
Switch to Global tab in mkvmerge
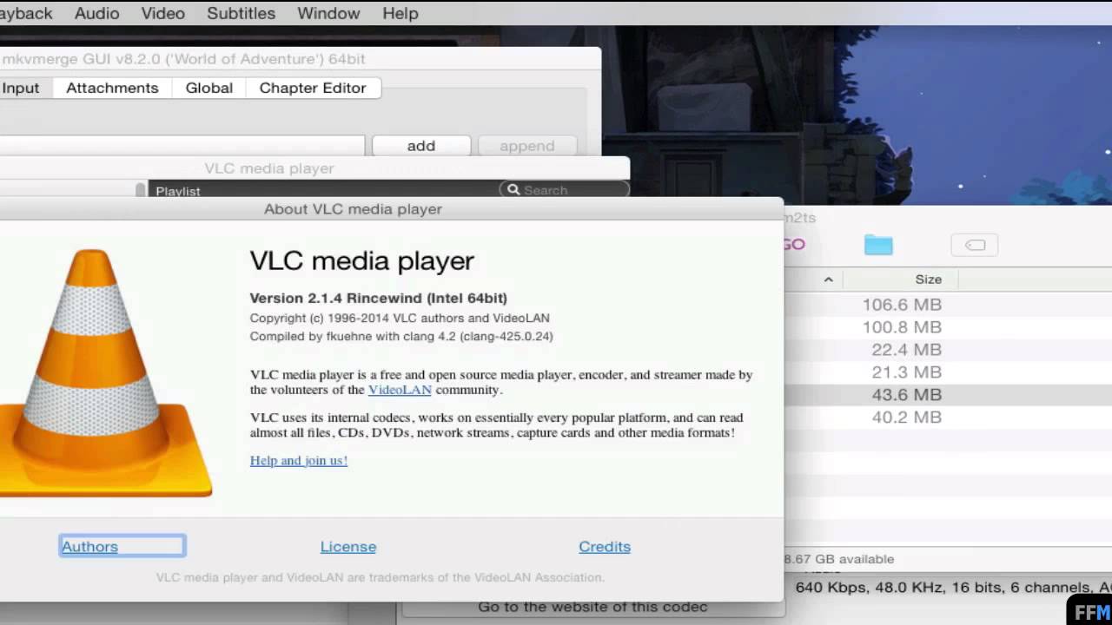[209, 88]
